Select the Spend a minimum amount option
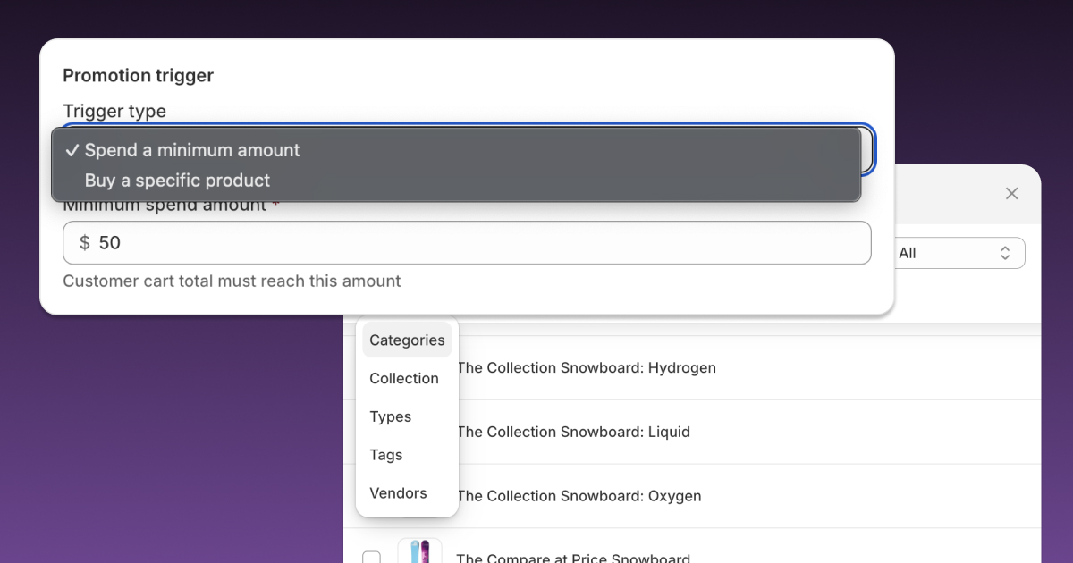 click(x=192, y=150)
